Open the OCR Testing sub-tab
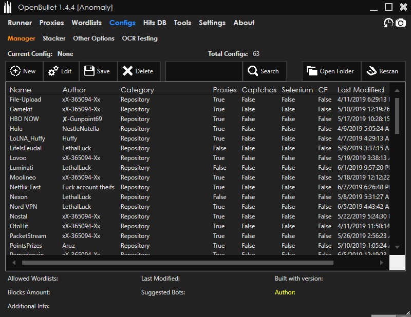The width and height of the screenshot is (411, 317). click(140, 38)
